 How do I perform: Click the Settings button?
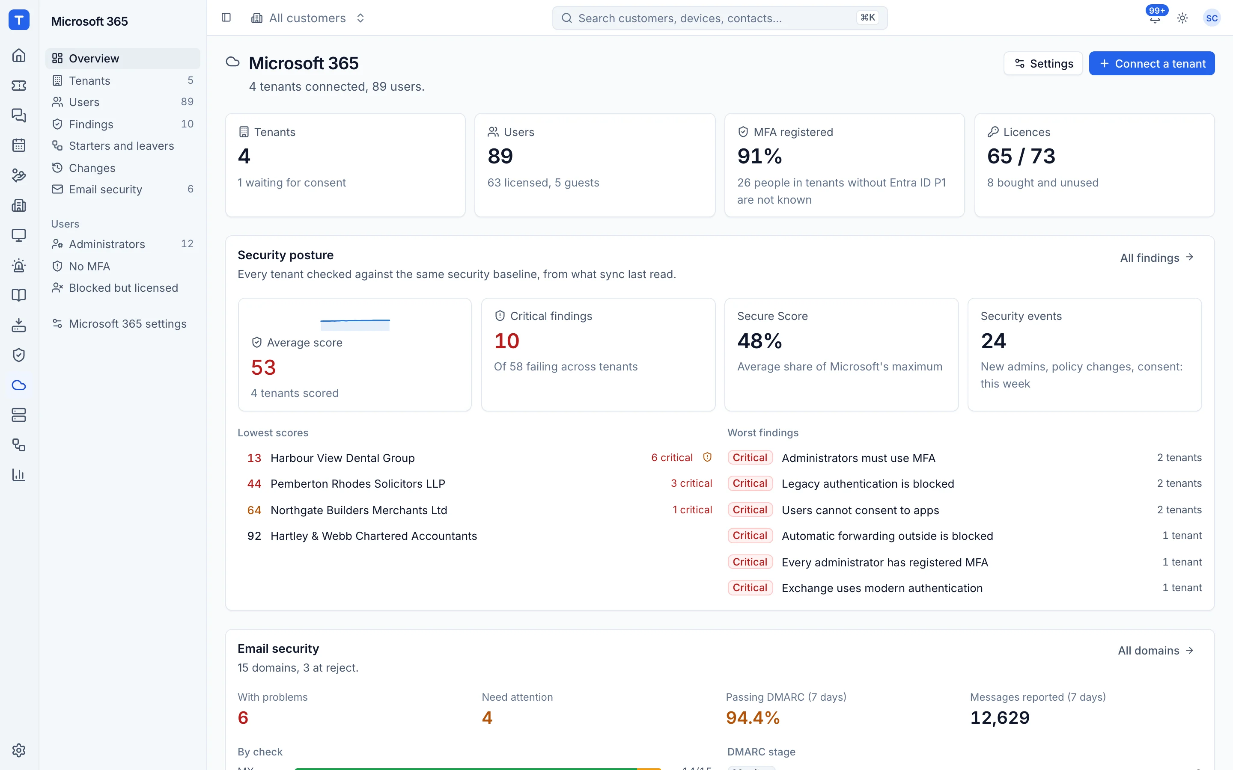pyautogui.click(x=1043, y=64)
